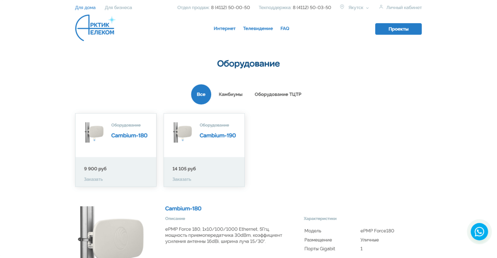Click Cambium-190 card thumbnail image
This screenshot has width=497, height=258.
(x=183, y=133)
